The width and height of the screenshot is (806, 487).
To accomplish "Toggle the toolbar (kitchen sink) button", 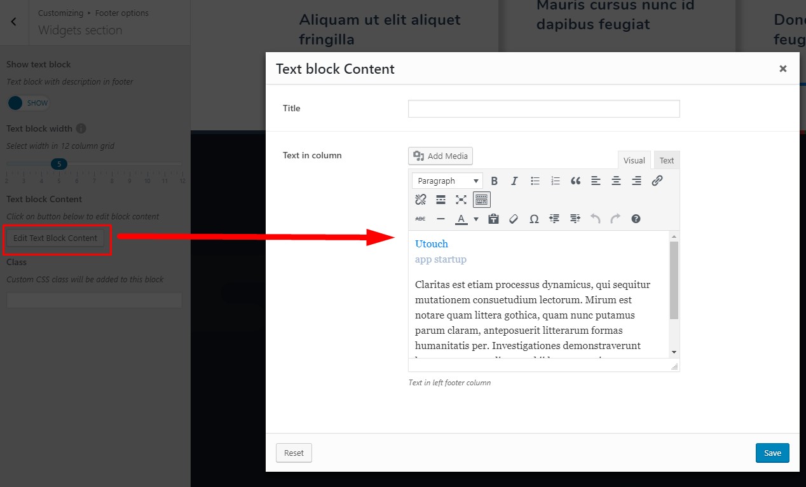I will [482, 200].
